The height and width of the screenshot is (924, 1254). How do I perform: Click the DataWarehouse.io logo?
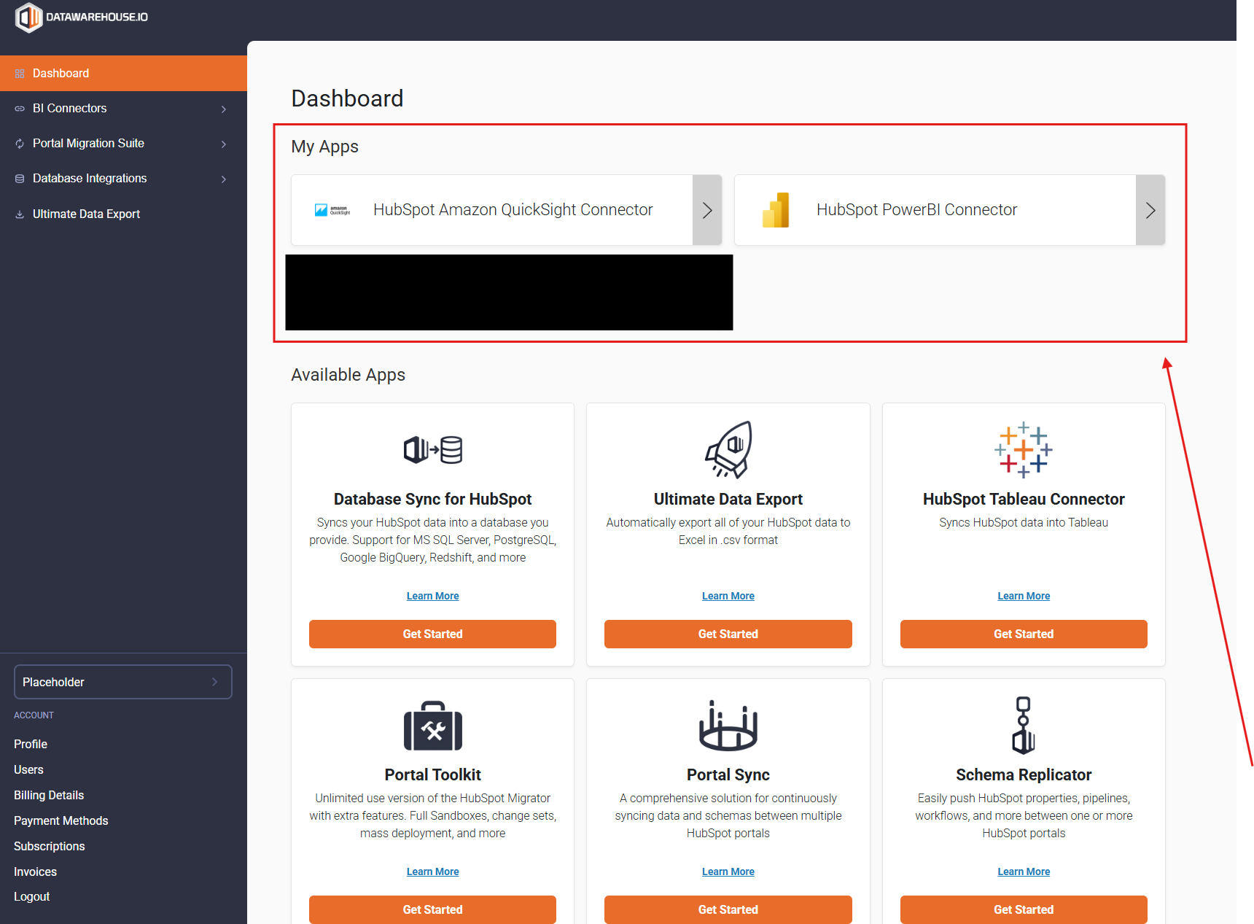tap(81, 18)
